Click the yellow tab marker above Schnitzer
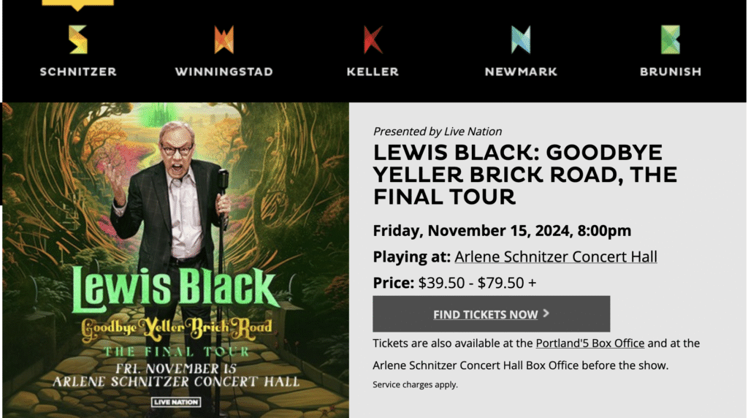 (x=77, y=4)
